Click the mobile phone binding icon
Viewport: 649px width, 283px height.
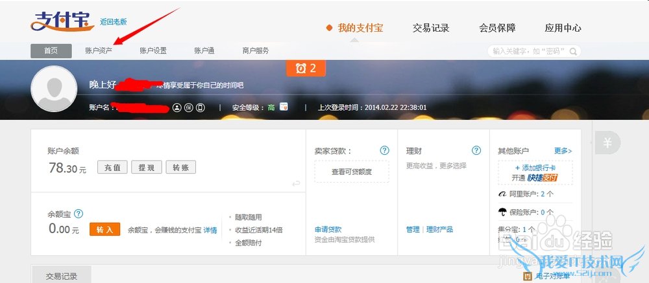201,108
